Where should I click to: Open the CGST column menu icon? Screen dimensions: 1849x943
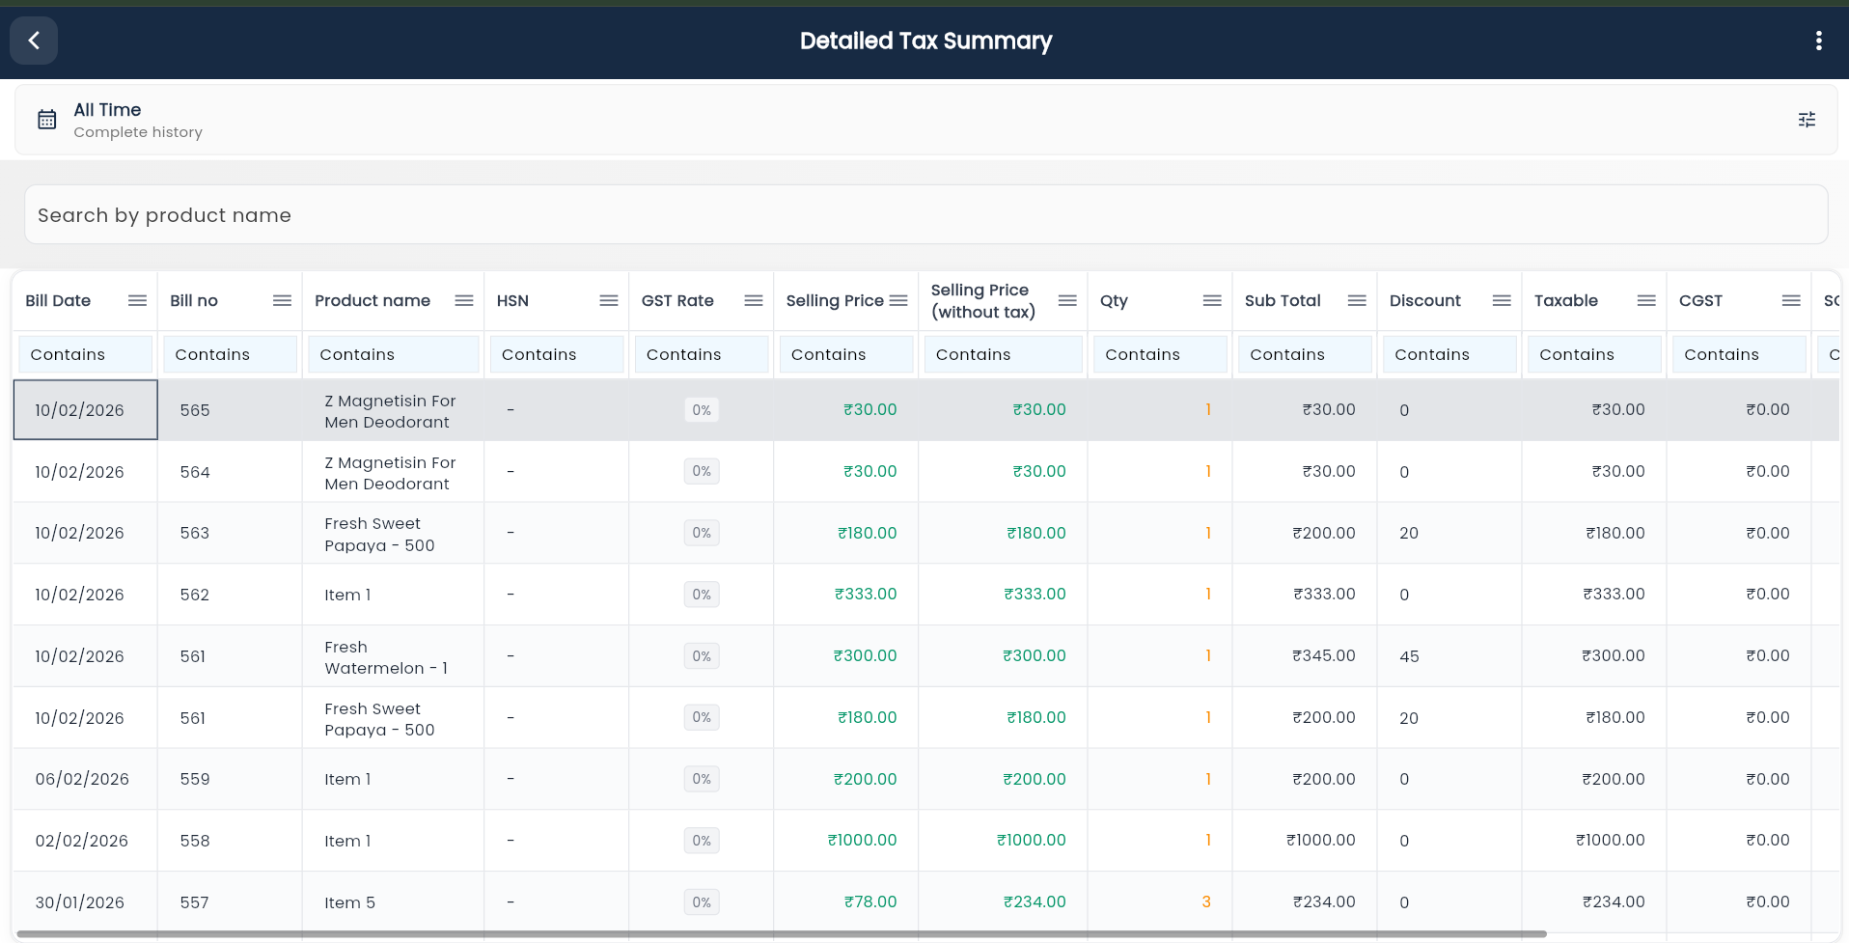click(x=1792, y=300)
